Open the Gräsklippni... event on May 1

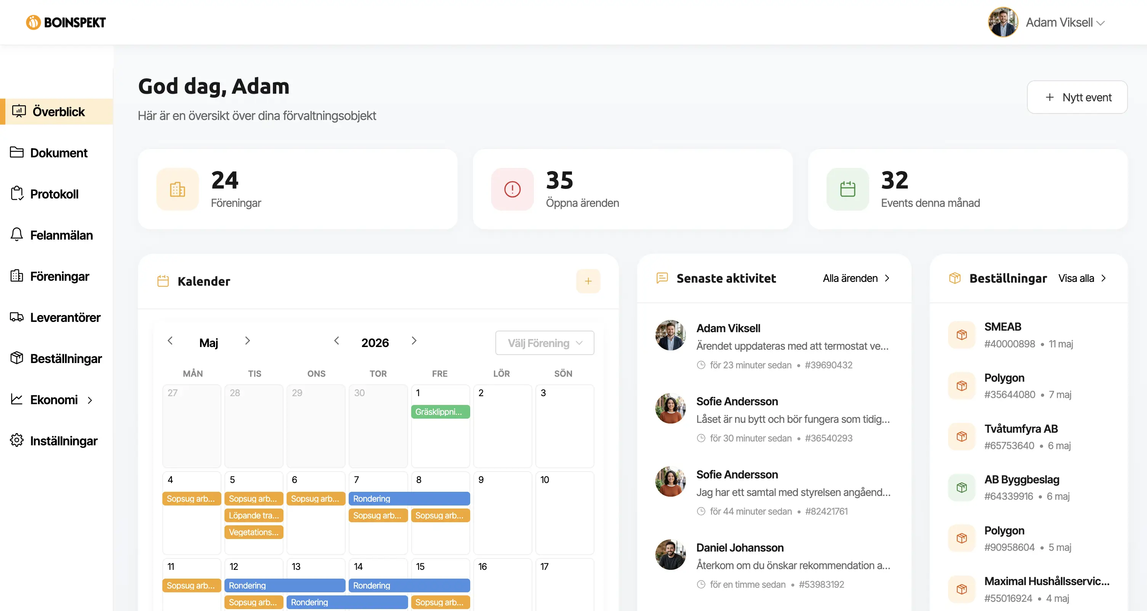440,412
